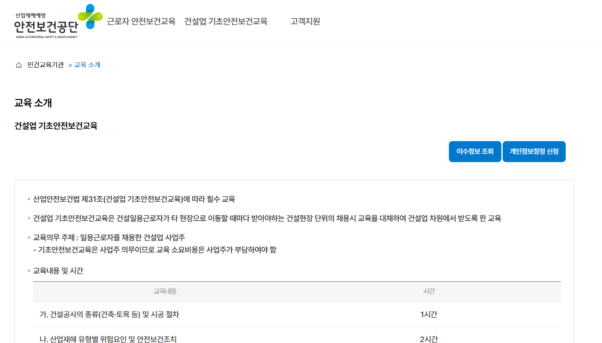602x343 pixels.
Task: Click the 개인정보정정 신청 button
Action: click(534, 152)
